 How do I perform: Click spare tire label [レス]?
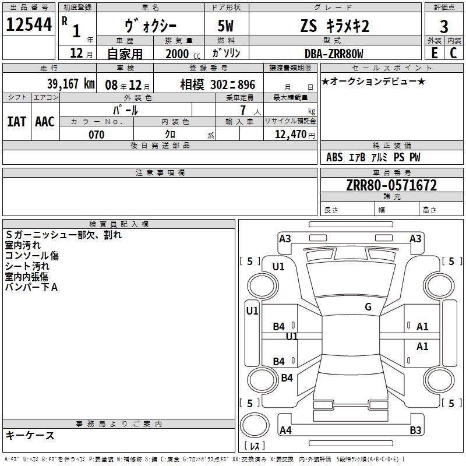click(x=255, y=446)
